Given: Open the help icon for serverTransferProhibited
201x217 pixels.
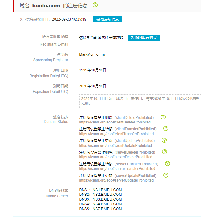Looking at the screenshot, I should click(167, 163).
